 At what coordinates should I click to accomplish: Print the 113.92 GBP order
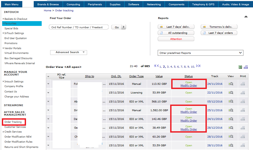(x=243, y=84)
